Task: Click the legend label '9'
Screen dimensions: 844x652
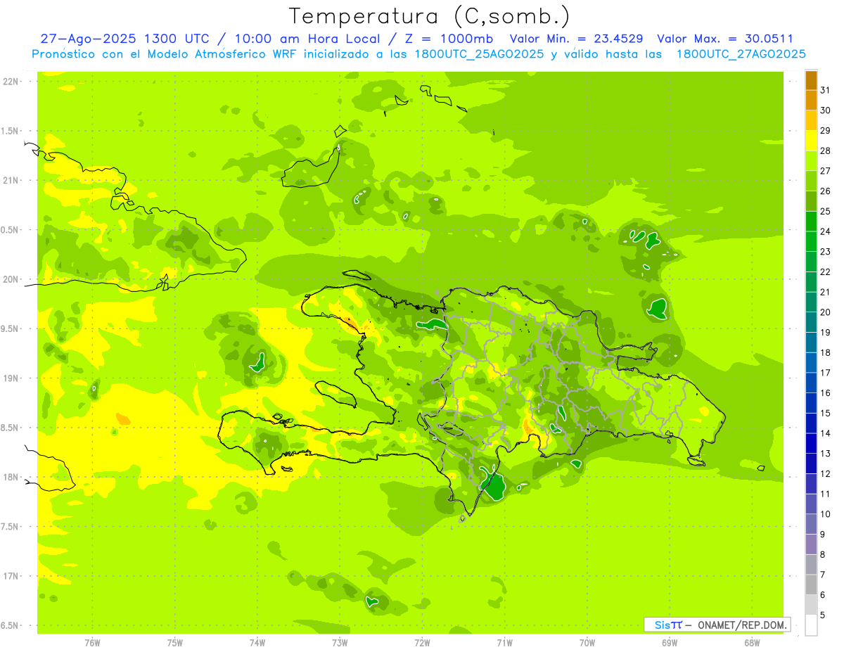Action: 822,535
